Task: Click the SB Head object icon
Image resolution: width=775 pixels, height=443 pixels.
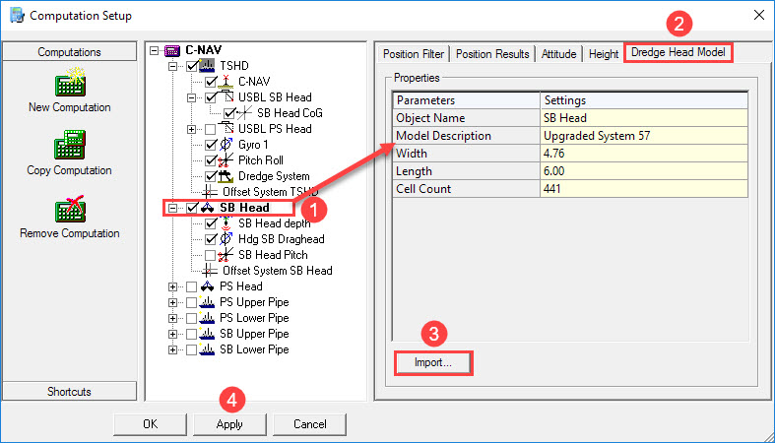Action: click(x=207, y=208)
